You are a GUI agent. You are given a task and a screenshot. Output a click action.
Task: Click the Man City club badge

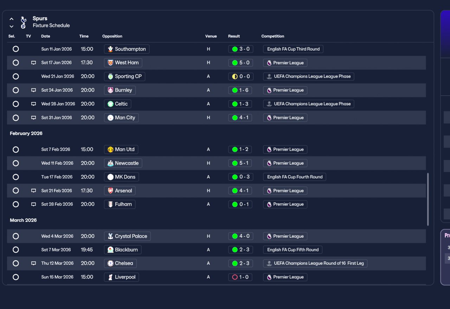coord(110,118)
